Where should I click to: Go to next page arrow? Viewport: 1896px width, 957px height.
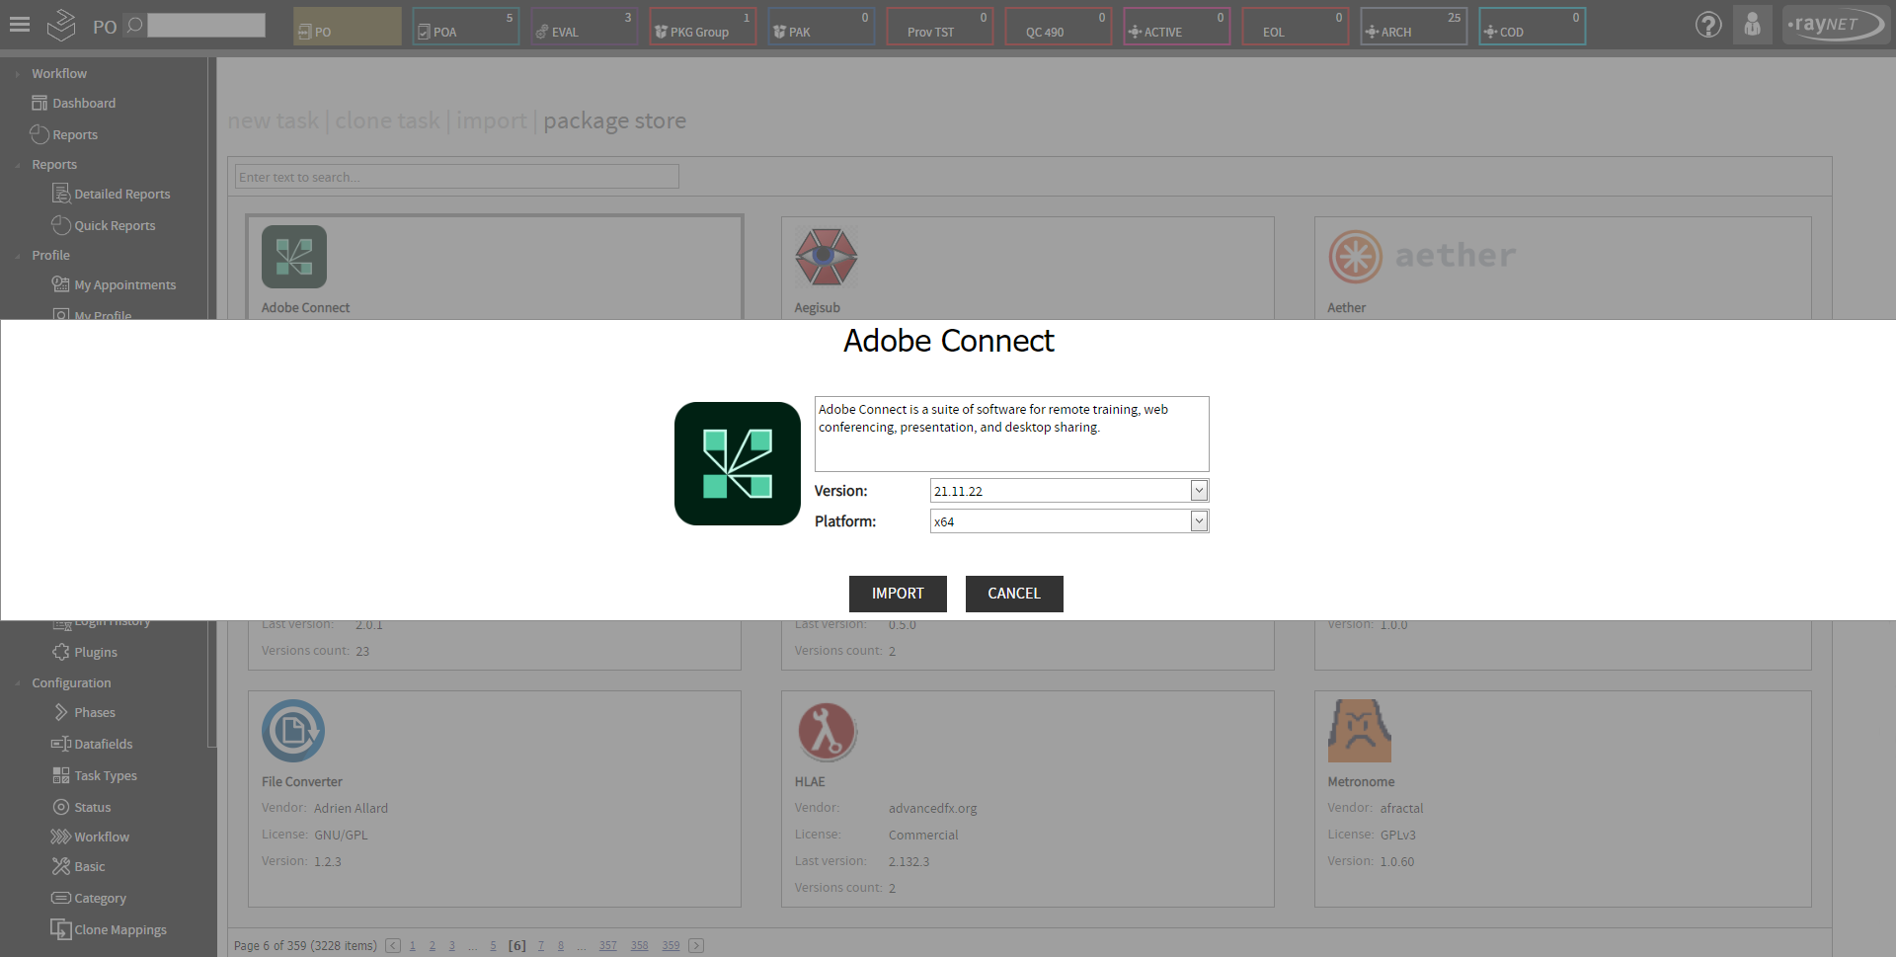point(696,945)
